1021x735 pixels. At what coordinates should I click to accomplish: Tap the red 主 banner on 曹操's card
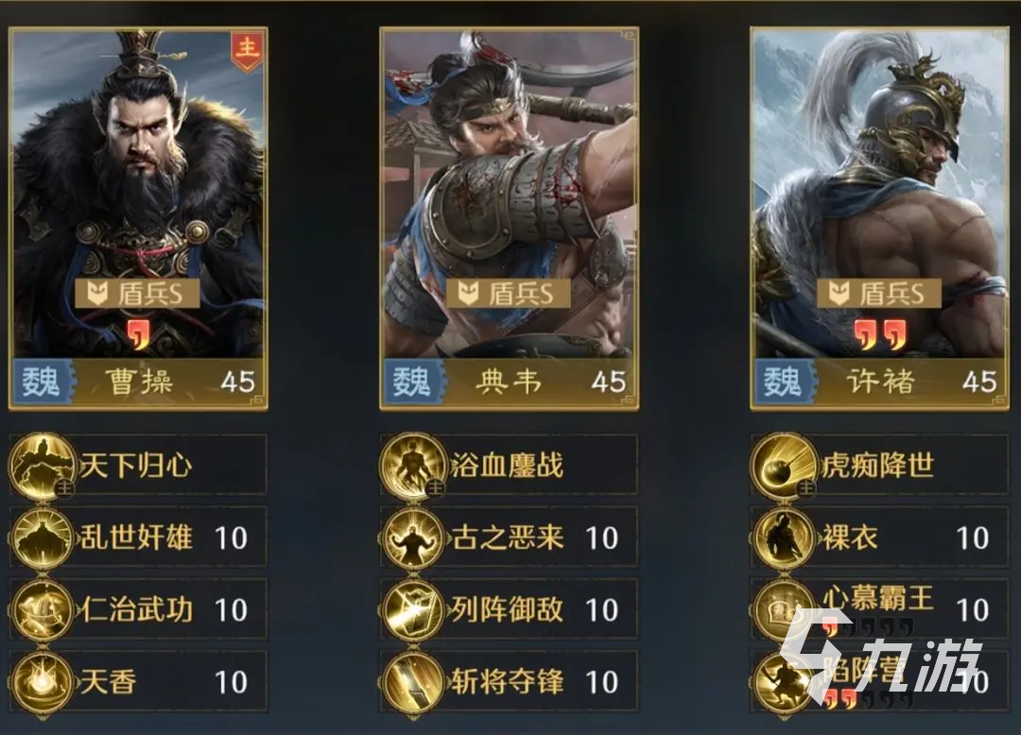point(247,50)
